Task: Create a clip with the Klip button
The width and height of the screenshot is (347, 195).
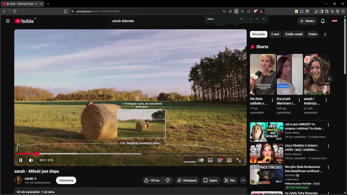Action: click(230, 180)
